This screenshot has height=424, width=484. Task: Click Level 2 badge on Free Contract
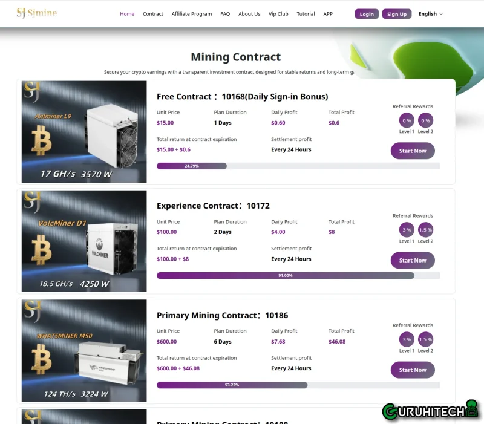click(426, 120)
